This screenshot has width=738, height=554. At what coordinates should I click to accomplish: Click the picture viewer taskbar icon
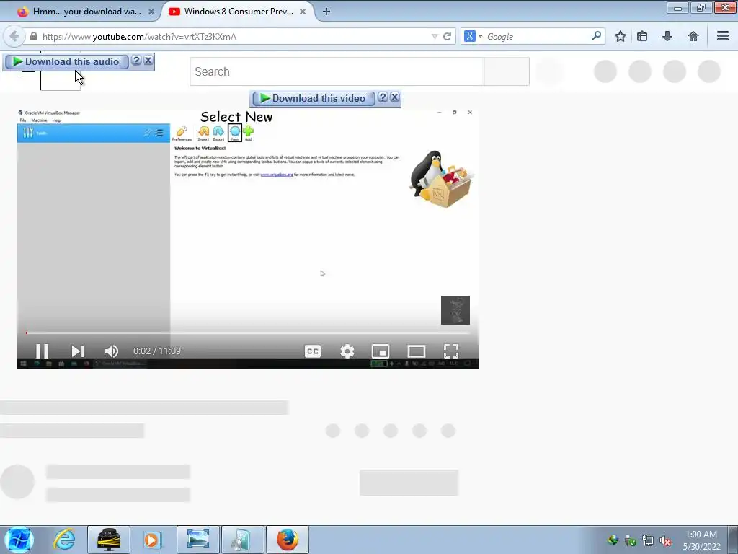coord(198,540)
